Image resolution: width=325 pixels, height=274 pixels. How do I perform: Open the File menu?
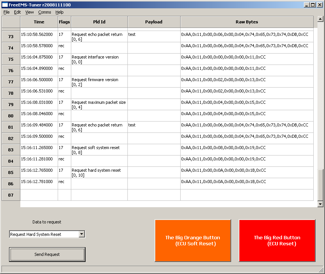(6, 12)
